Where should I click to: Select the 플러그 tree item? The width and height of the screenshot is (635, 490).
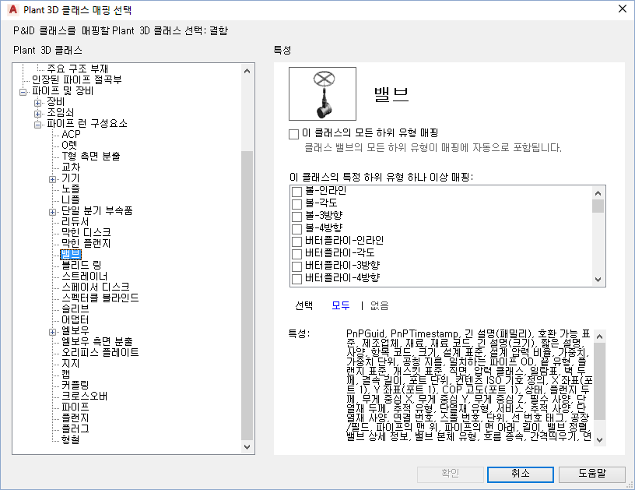coord(75,428)
